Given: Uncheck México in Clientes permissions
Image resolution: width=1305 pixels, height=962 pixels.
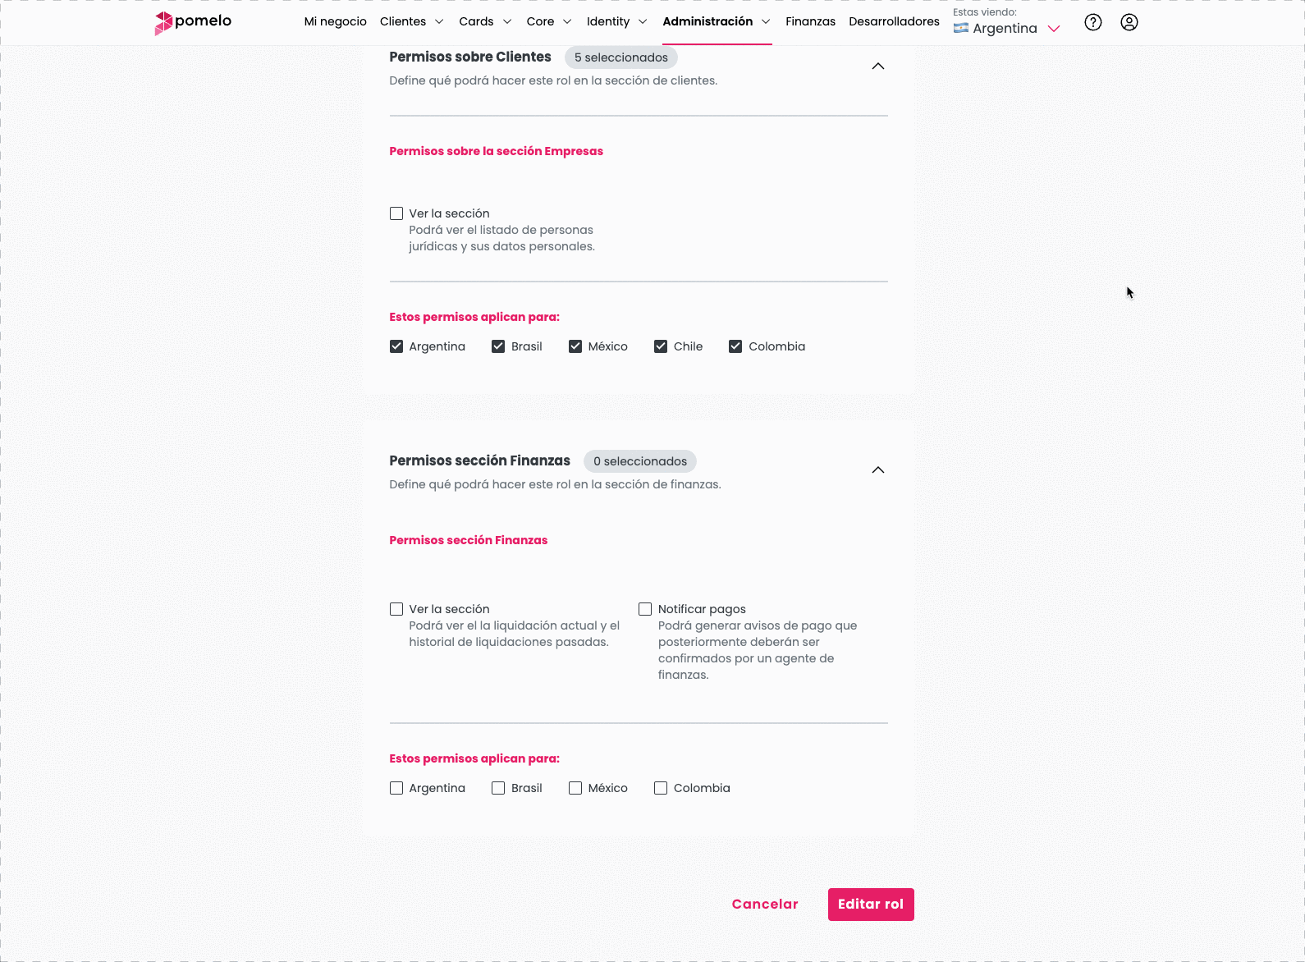Looking at the screenshot, I should (x=575, y=346).
